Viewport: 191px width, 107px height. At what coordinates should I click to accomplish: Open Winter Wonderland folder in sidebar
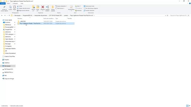click(10, 53)
